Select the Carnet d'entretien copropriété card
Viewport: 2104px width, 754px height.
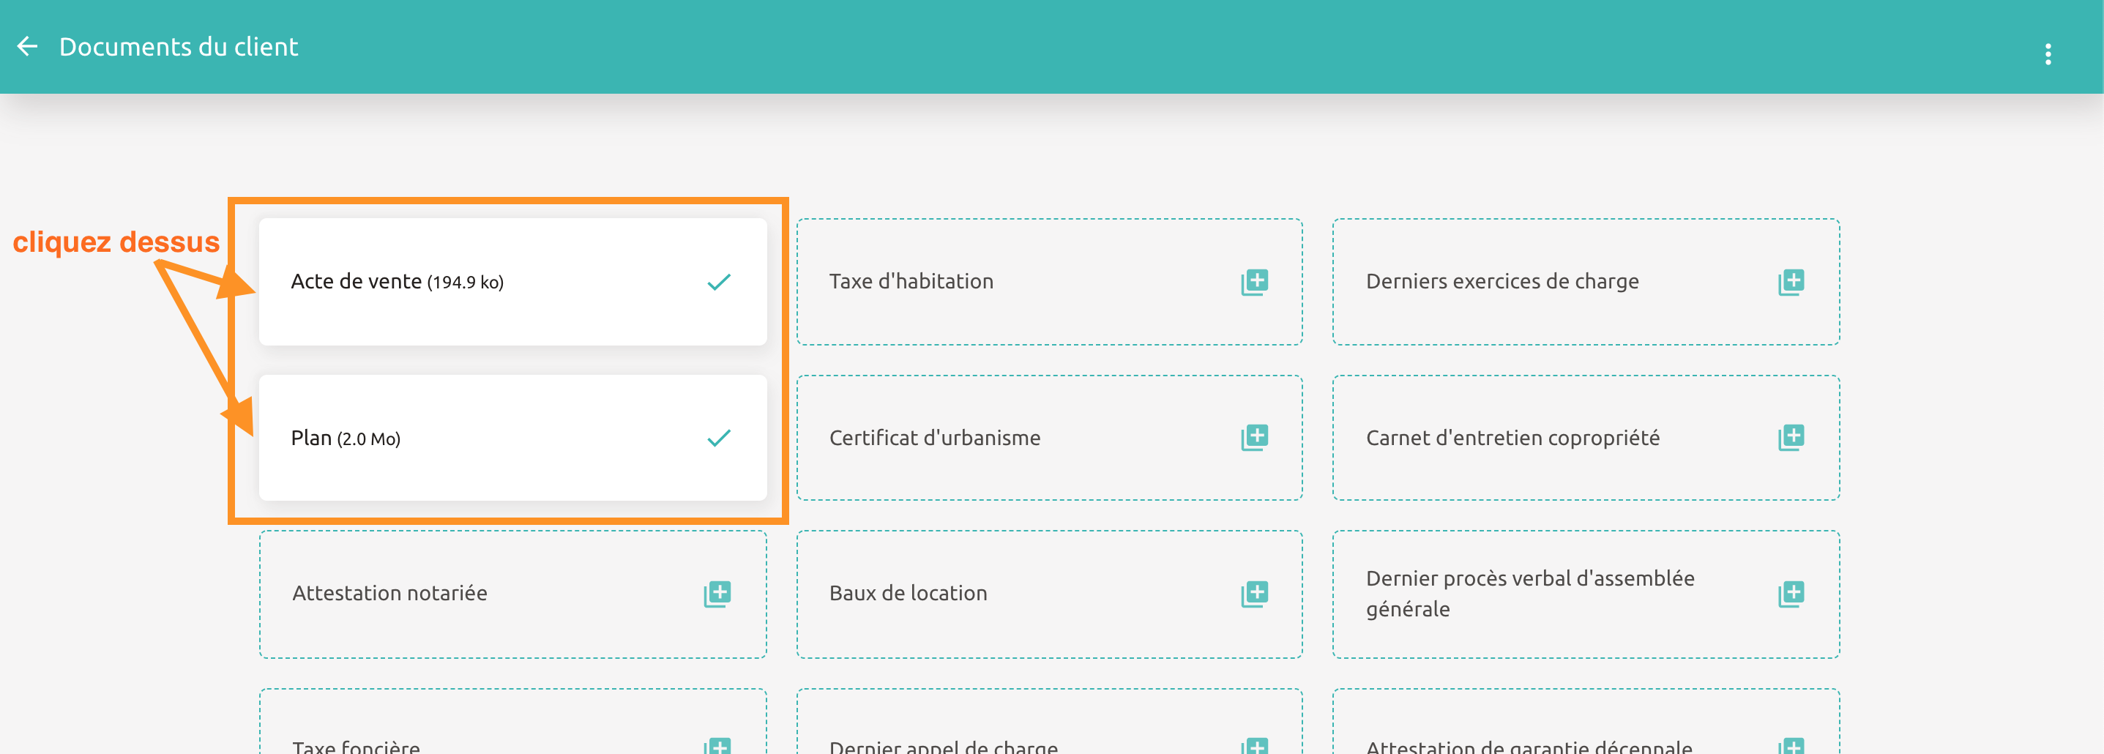pos(1586,438)
